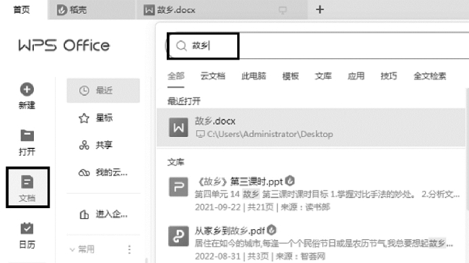This screenshot has width=469, height=263.
Task: Select the 此电脑 filter tab
Action: tap(253, 76)
